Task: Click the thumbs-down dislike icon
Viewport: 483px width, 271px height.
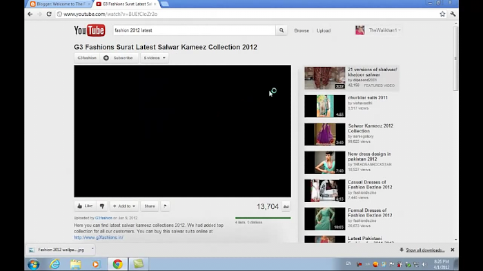Action: coord(102,206)
